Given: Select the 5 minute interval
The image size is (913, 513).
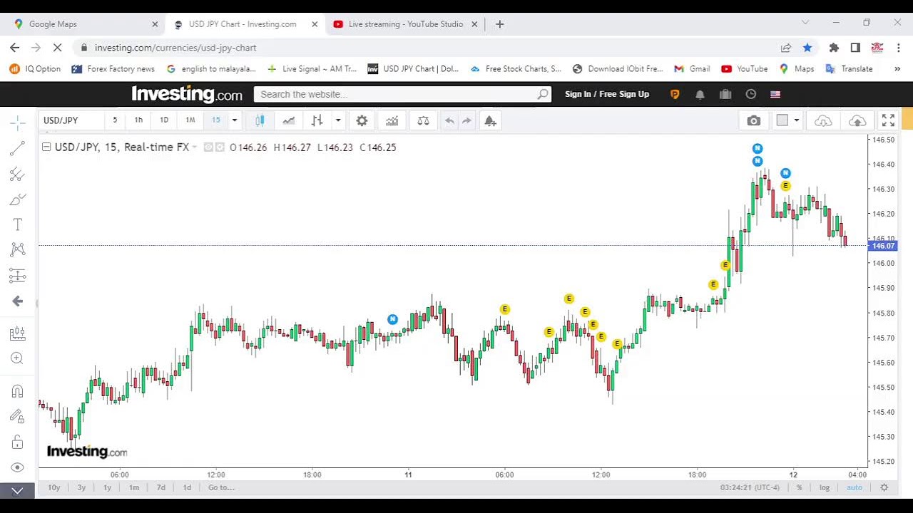Looking at the screenshot, I should point(115,120).
